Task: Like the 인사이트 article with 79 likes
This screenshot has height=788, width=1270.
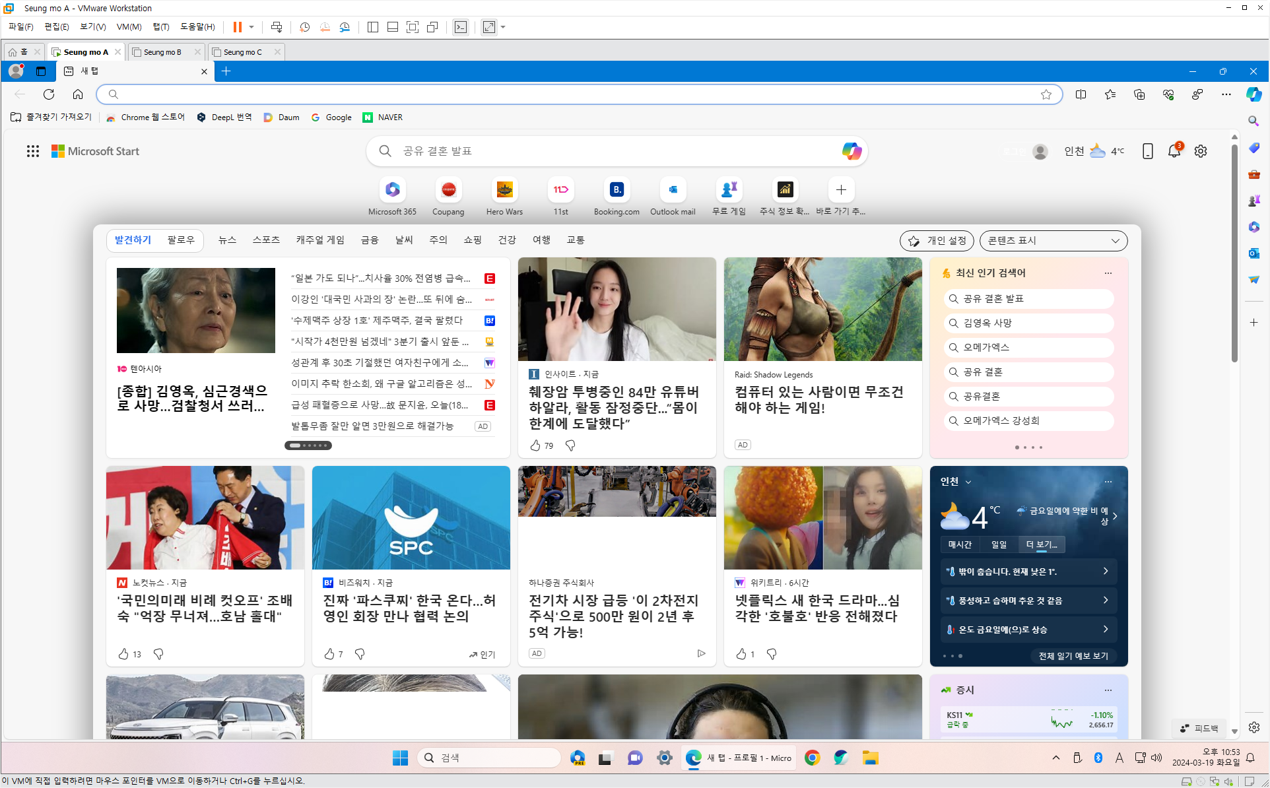Action: pos(535,445)
